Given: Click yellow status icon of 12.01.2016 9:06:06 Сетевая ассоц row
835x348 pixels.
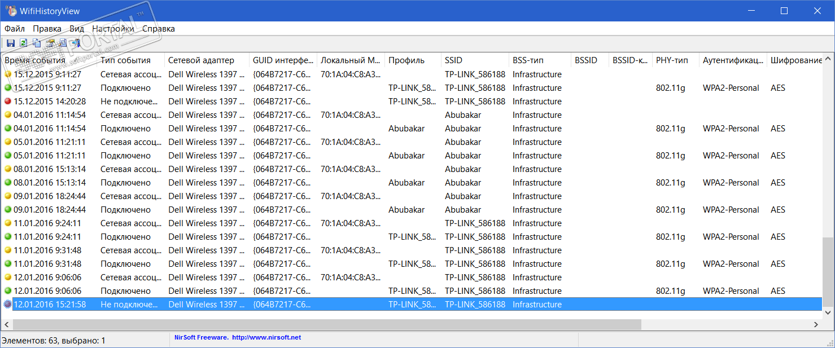Looking at the screenshot, I should tap(8, 277).
